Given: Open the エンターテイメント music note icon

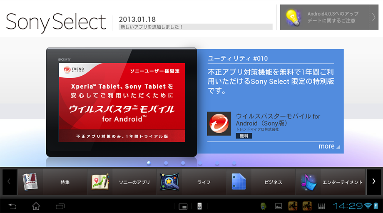Looking at the screenshot, I should (308, 182).
